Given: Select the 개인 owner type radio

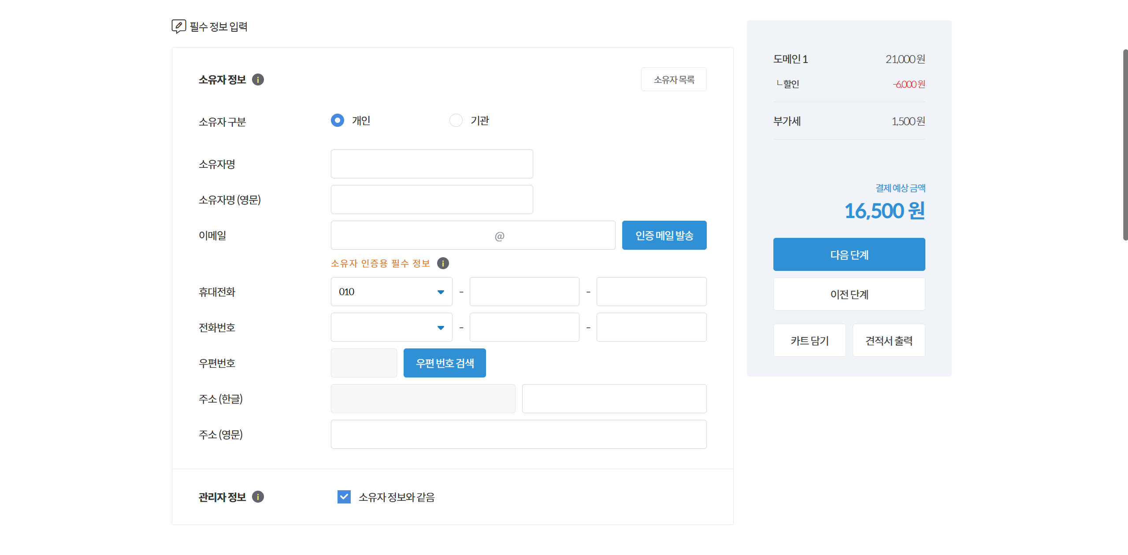Looking at the screenshot, I should [338, 120].
